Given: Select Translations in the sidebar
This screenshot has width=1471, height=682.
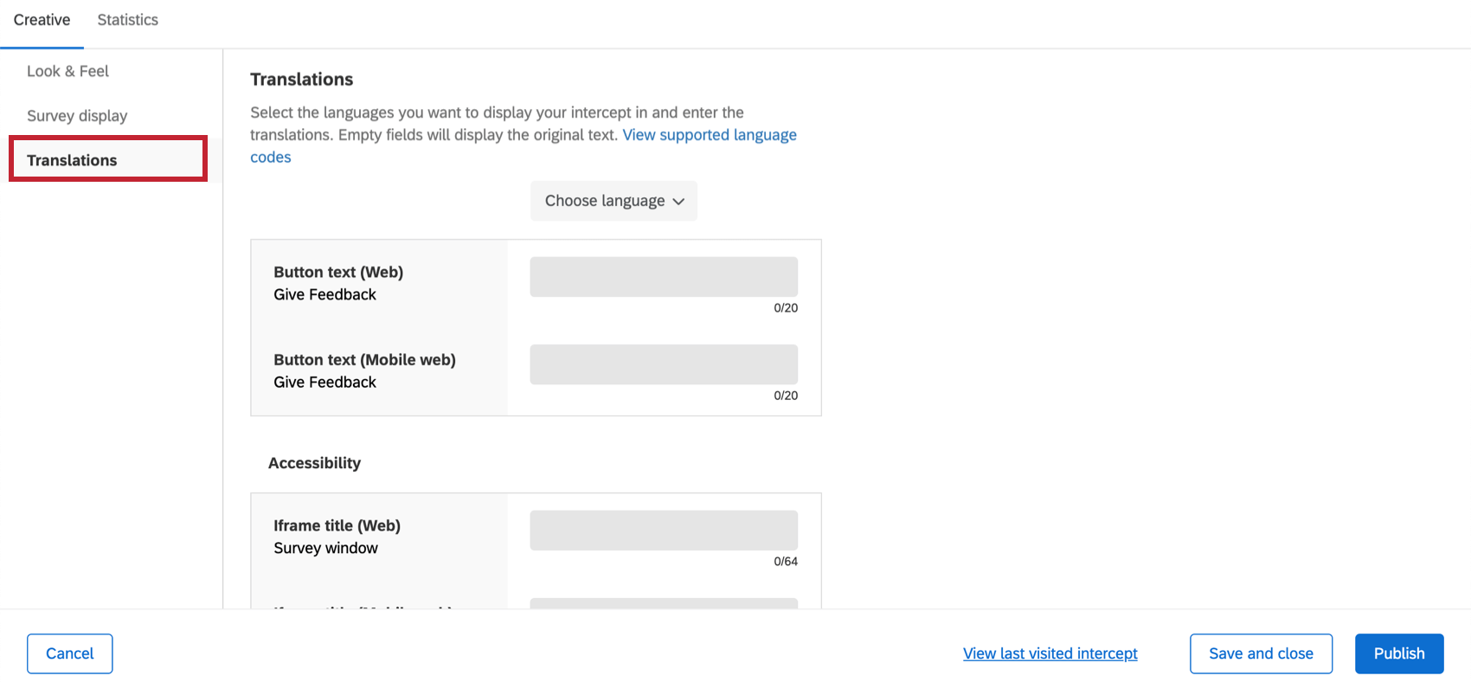Looking at the screenshot, I should coord(108,159).
